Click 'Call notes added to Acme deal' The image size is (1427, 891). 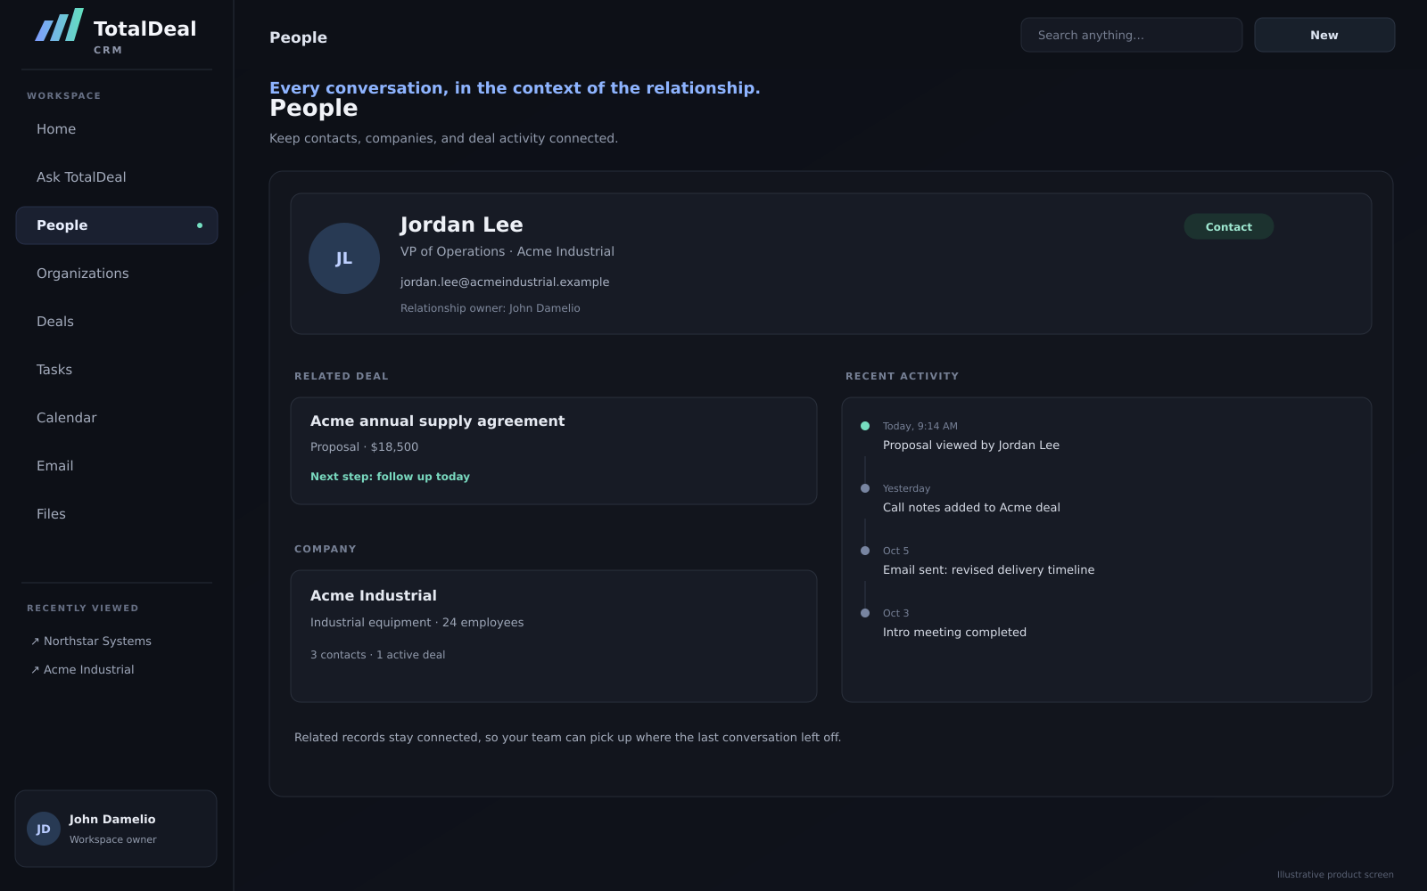click(971, 508)
